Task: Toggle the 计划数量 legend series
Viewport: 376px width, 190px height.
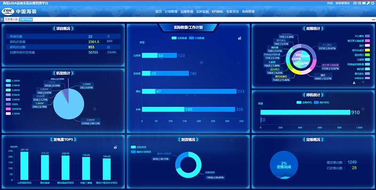Action: [x=196, y=38]
